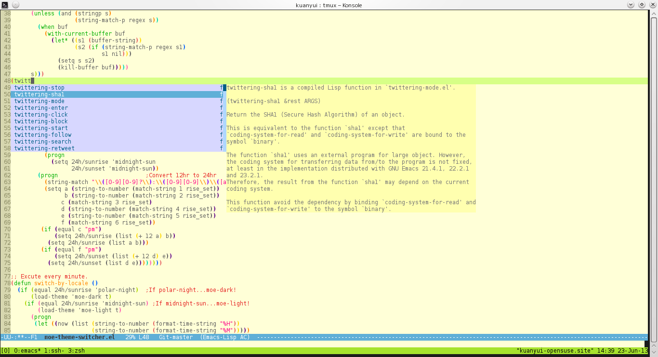The width and height of the screenshot is (658, 357).
Task: Click the "(when buf" expression on line 40
Action: click(53, 27)
